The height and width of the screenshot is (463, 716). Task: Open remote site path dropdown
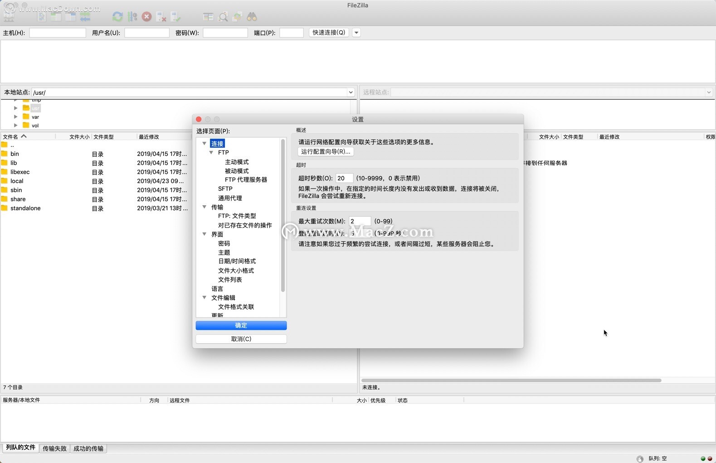pyautogui.click(x=709, y=92)
